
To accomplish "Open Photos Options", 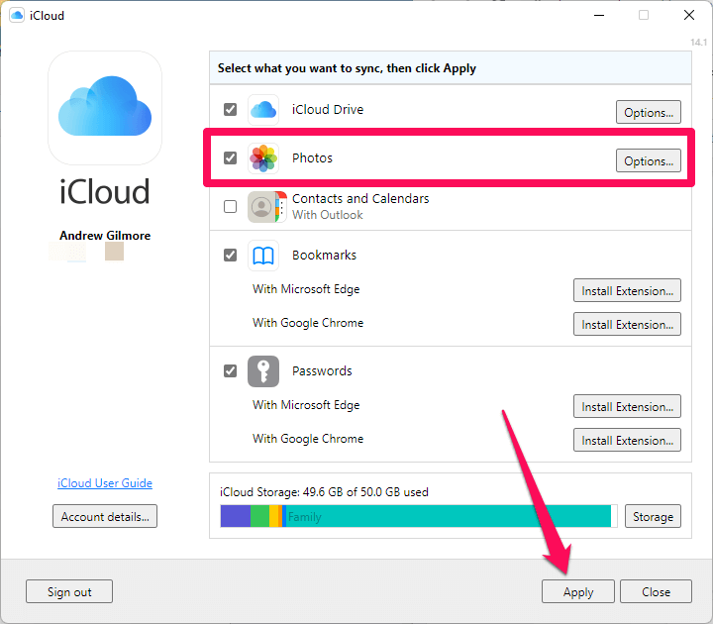I will pyautogui.click(x=649, y=161).
